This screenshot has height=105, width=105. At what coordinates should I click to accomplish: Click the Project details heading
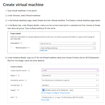[16, 34]
